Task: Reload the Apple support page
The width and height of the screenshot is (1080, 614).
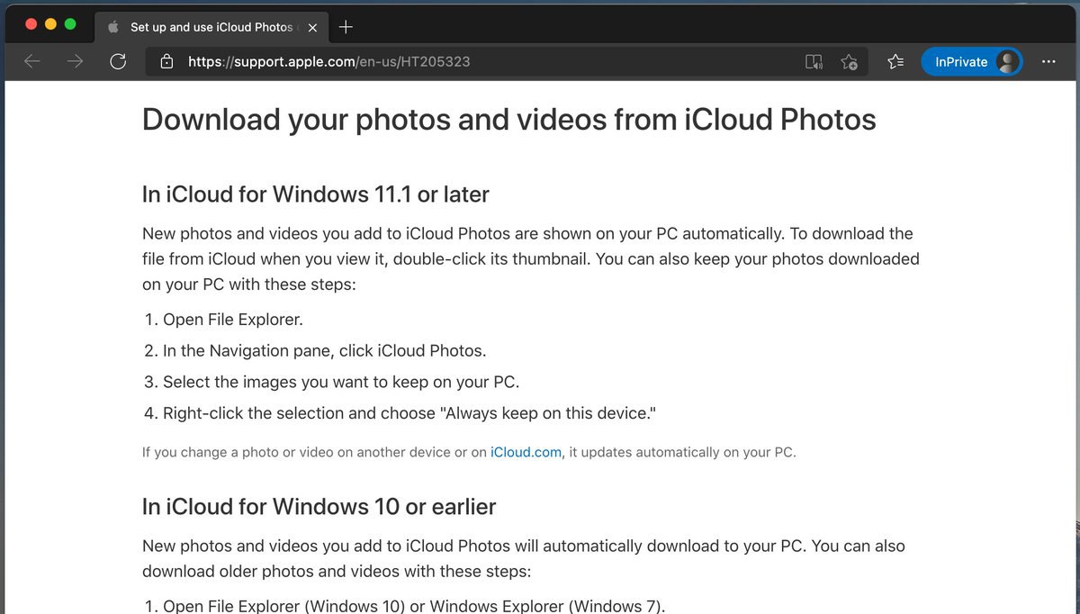Action: (x=118, y=61)
